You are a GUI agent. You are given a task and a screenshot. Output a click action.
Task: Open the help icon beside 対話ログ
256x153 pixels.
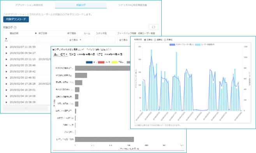15,28
